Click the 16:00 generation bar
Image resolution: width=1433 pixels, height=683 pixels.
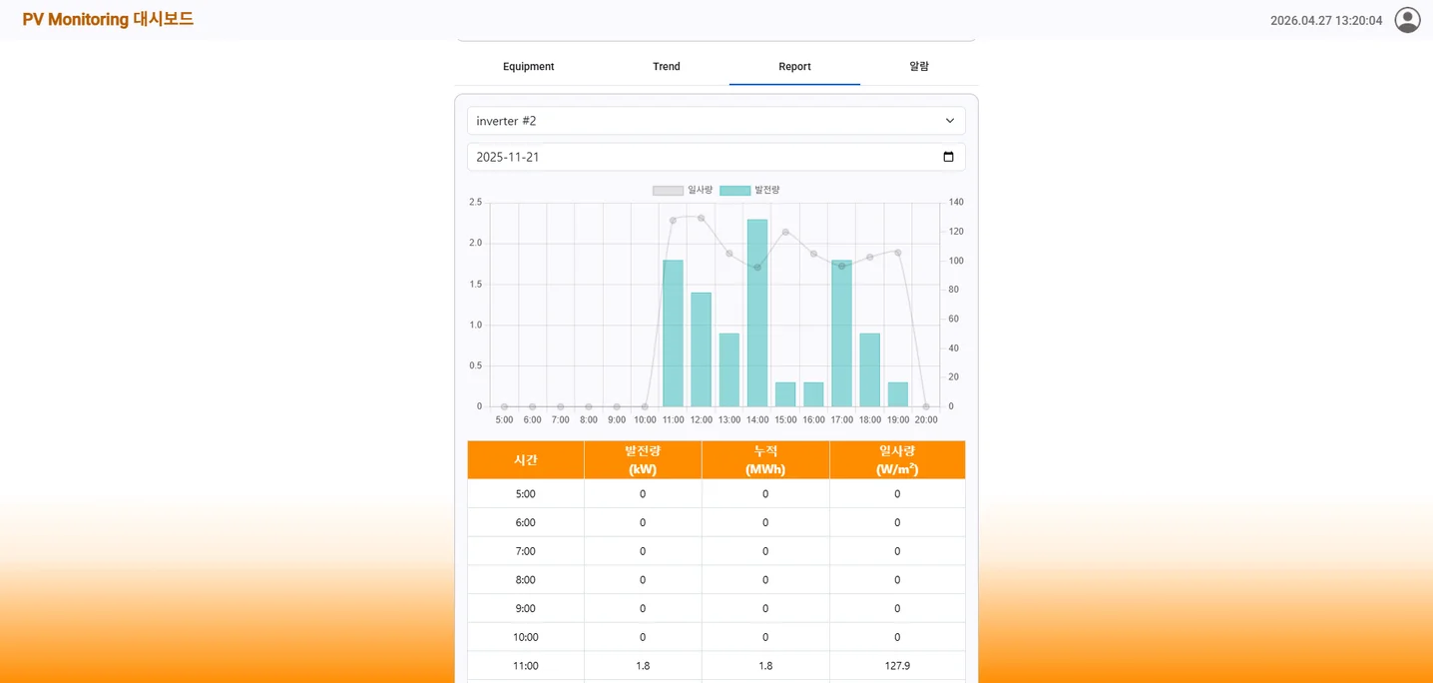813,394
